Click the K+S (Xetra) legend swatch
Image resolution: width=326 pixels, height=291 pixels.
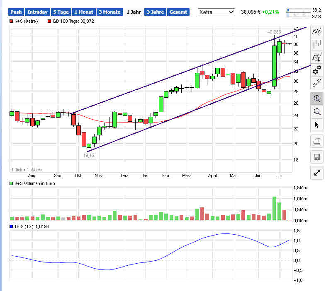pos(11,21)
